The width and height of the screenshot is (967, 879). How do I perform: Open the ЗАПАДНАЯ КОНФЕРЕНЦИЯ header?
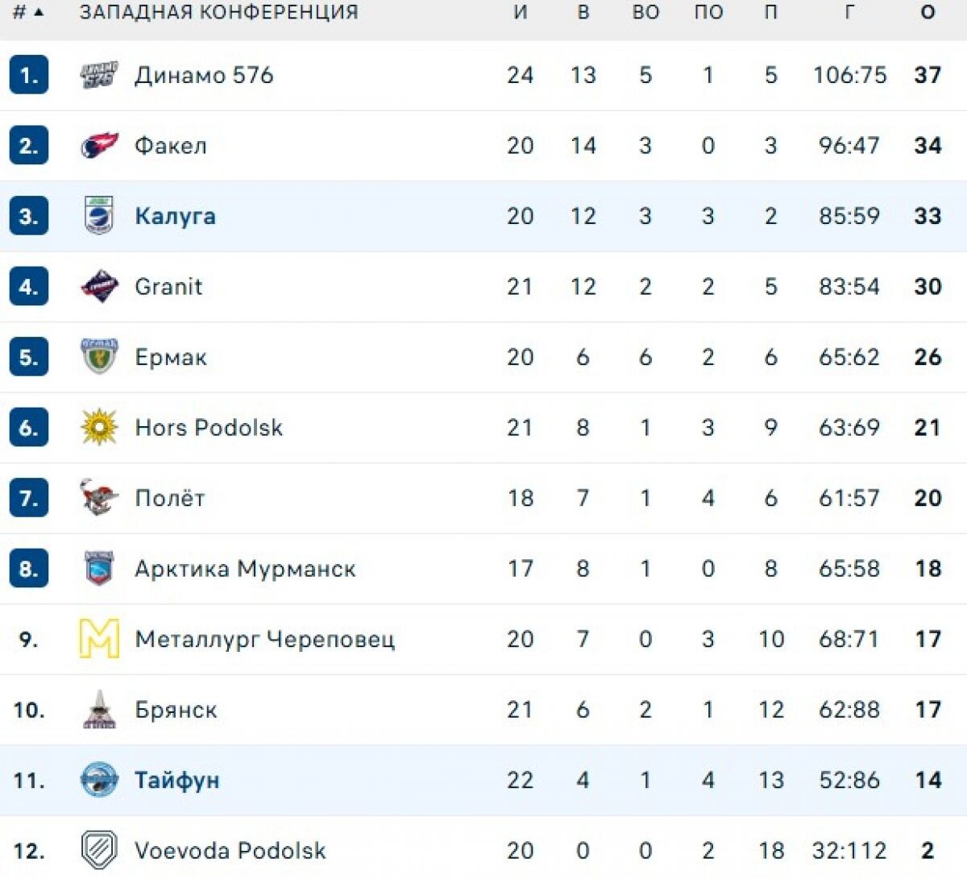click(x=216, y=11)
